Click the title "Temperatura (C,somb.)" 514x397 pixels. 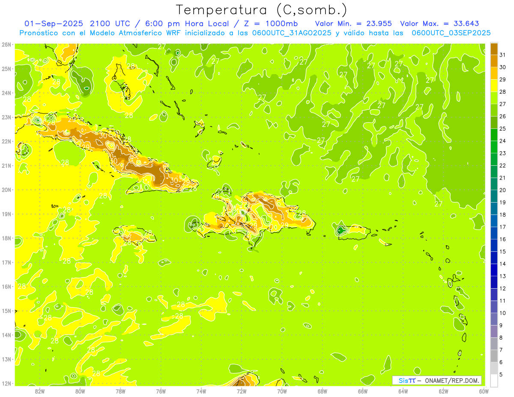(x=262, y=9)
